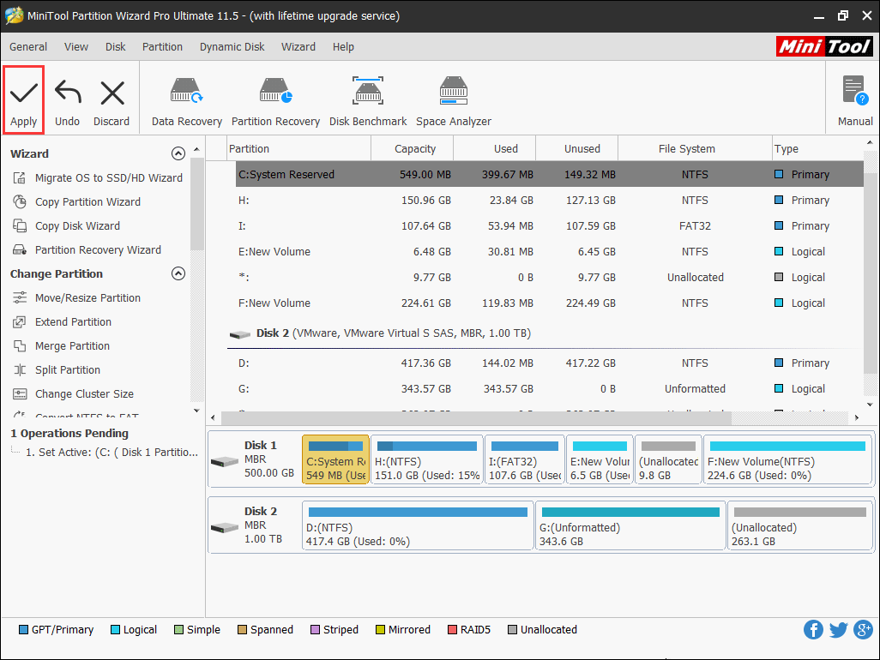Select the G: Unformatted partition row
Image resolution: width=880 pixels, height=660 pixels.
pyautogui.click(x=550, y=389)
